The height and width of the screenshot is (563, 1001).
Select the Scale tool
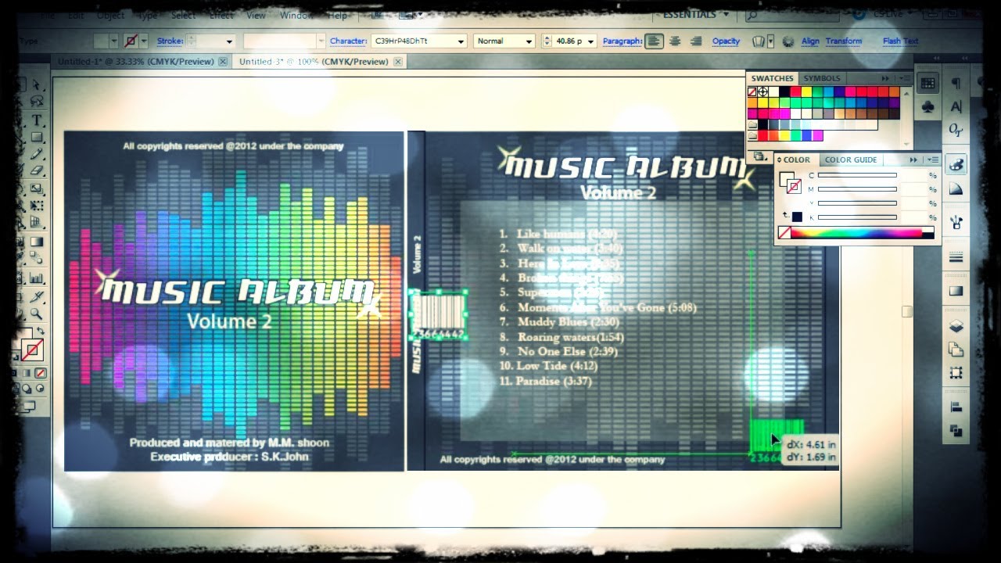point(37,188)
